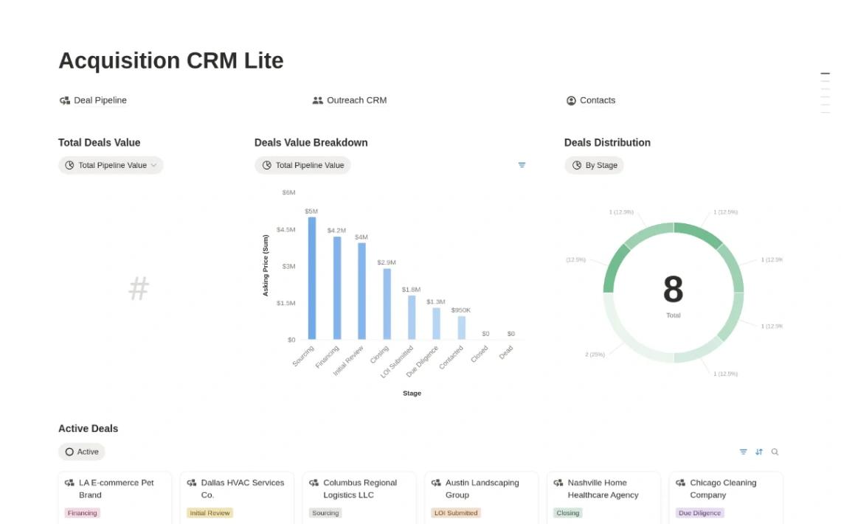Click the Deals Value Breakdown heading
Image resolution: width=841 pixels, height=524 pixels.
[x=311, y=142]
